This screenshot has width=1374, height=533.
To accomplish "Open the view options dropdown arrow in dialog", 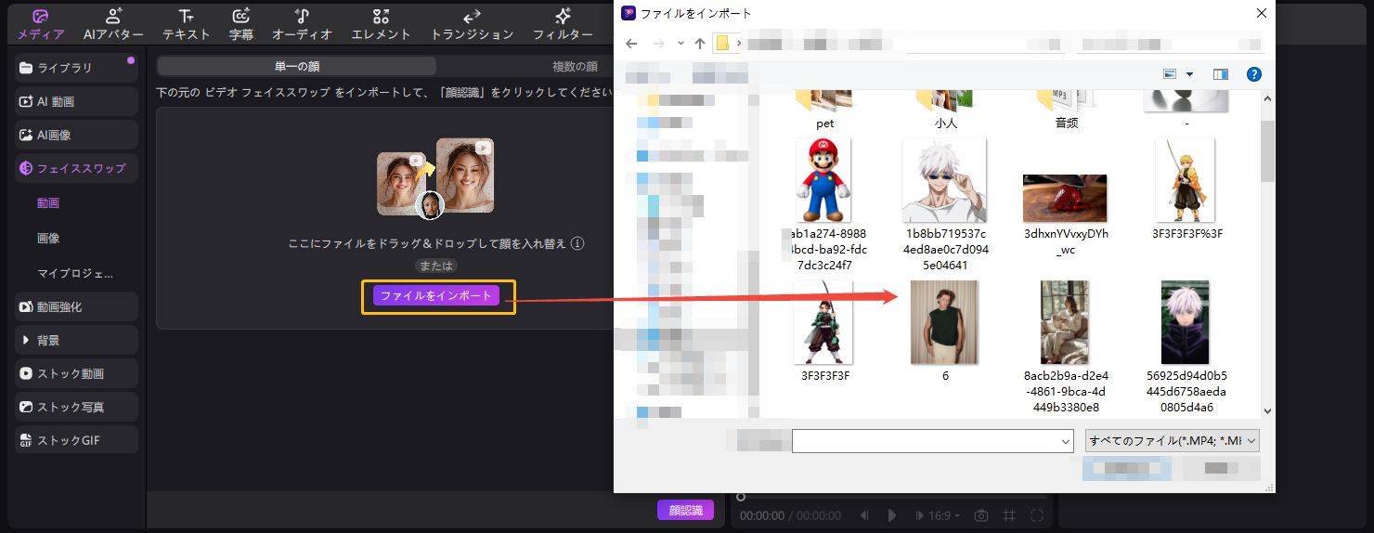I will pos(1189,74).
